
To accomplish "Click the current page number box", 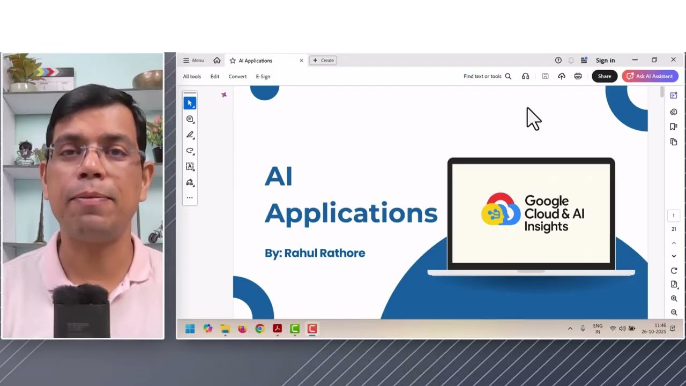I will (674, 216).
